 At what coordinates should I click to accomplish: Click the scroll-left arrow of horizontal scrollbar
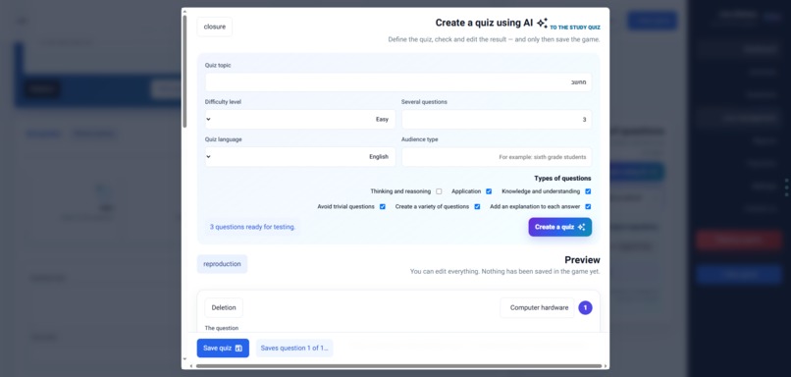[x=190, y=366]
